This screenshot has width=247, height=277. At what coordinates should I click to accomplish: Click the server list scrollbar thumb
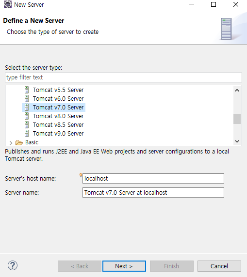tap(237, 119)
